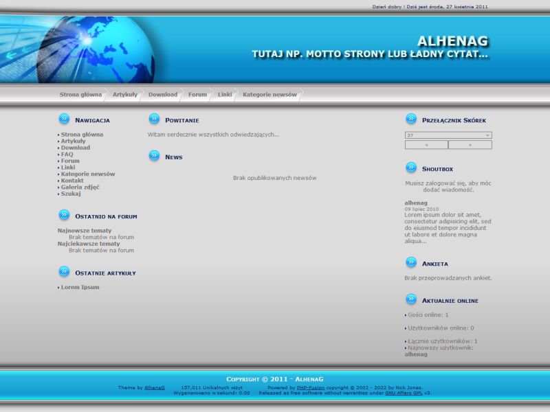Click the blue icon beside Shoutbox
The image size is (550, 412).
(411, 168)
